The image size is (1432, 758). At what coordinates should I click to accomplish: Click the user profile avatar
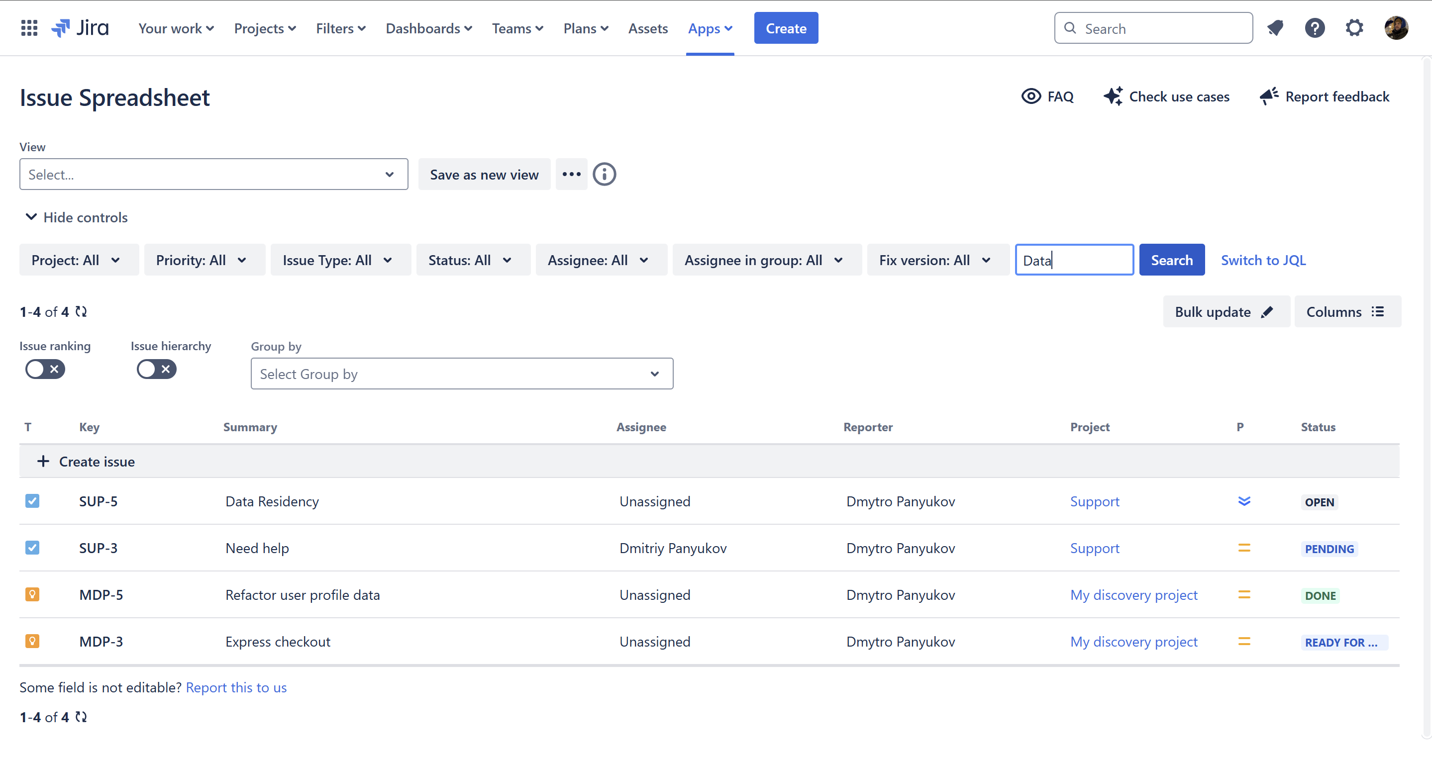point(1396,28)
